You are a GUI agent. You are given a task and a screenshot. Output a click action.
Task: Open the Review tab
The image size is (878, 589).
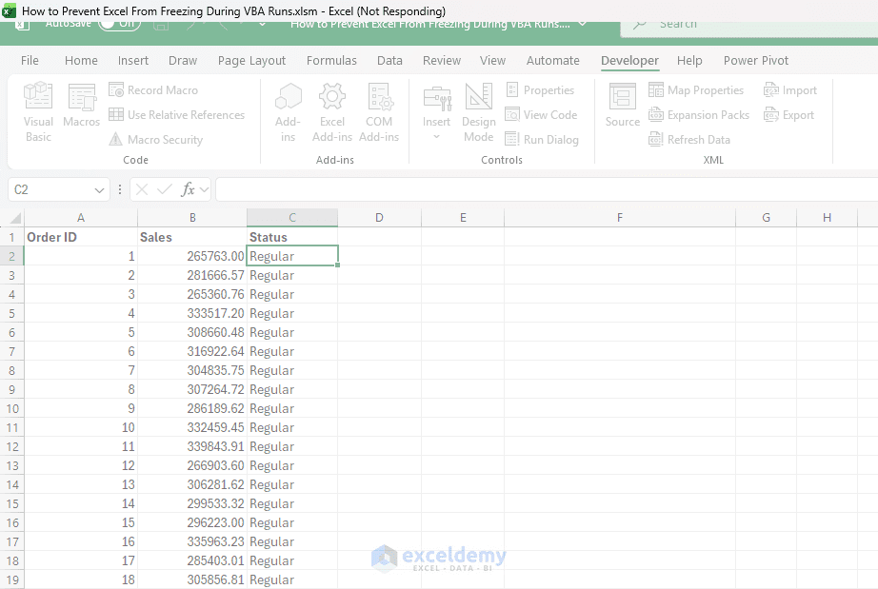[442, 60]
